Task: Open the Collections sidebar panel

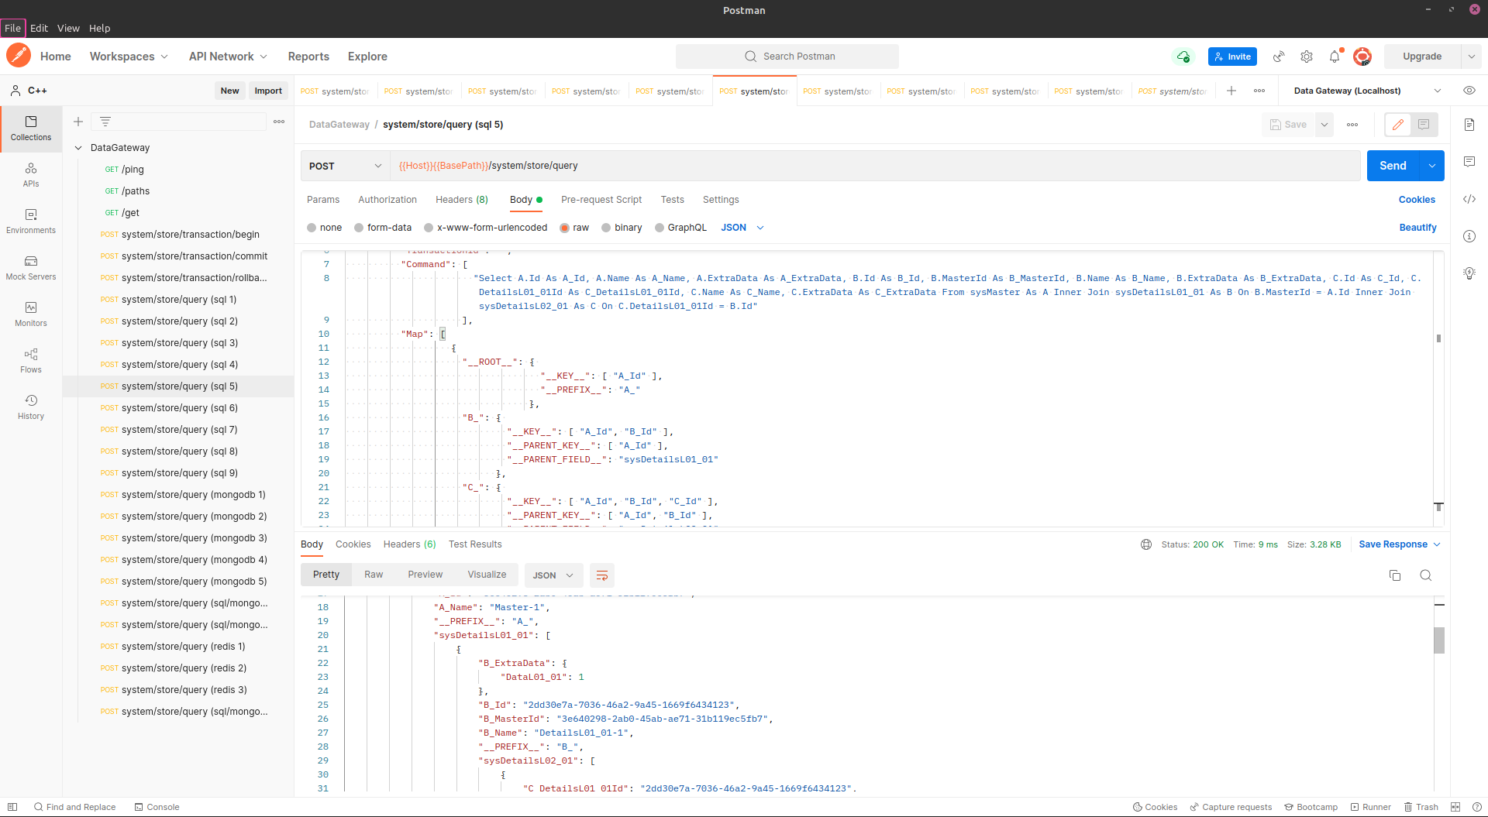Action: pyautogui.click(x=31, y=129)
